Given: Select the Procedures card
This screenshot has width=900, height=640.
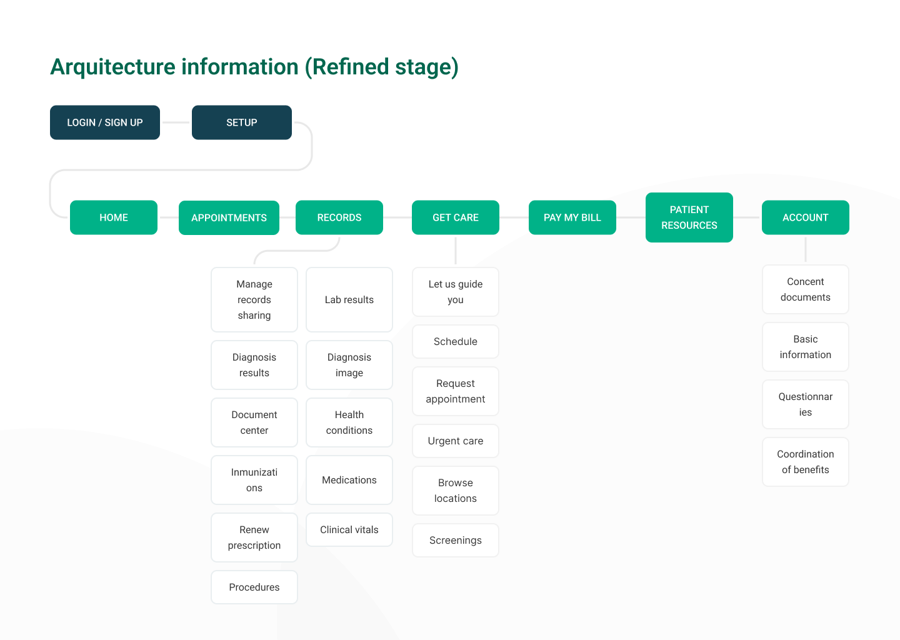Looking at the screenshot, I should [254, 587].
